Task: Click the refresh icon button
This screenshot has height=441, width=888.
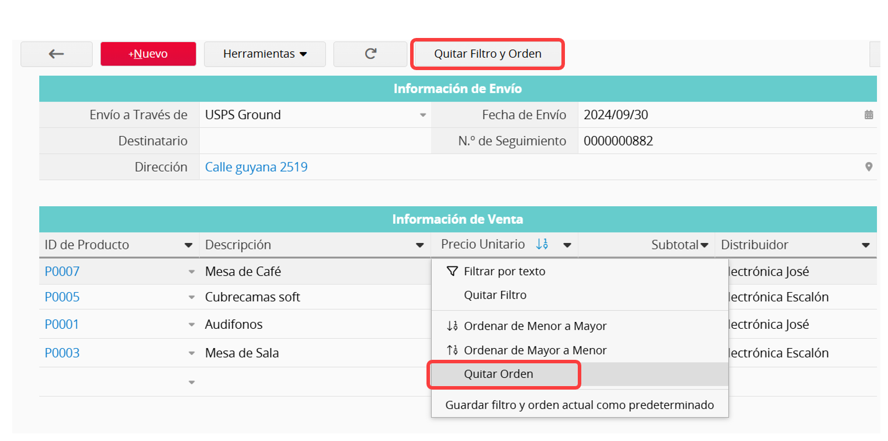Action: point(370,54)
